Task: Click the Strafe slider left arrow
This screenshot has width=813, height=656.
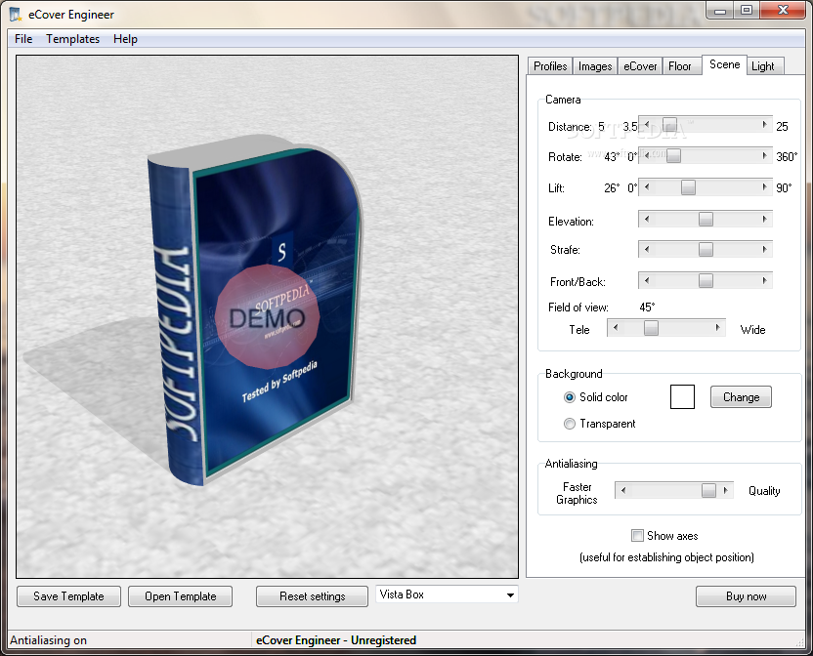Action: pyautogui.click(x=647, y=249)
